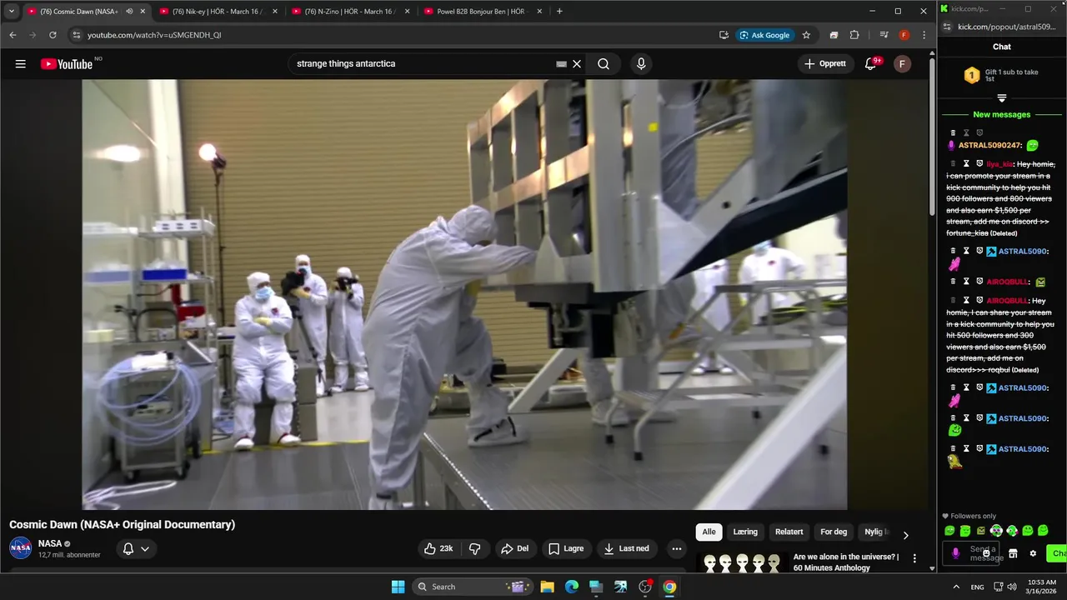
Task: Open options for the 60 Minutes Anthology video
Action: [x=914, y=558]
